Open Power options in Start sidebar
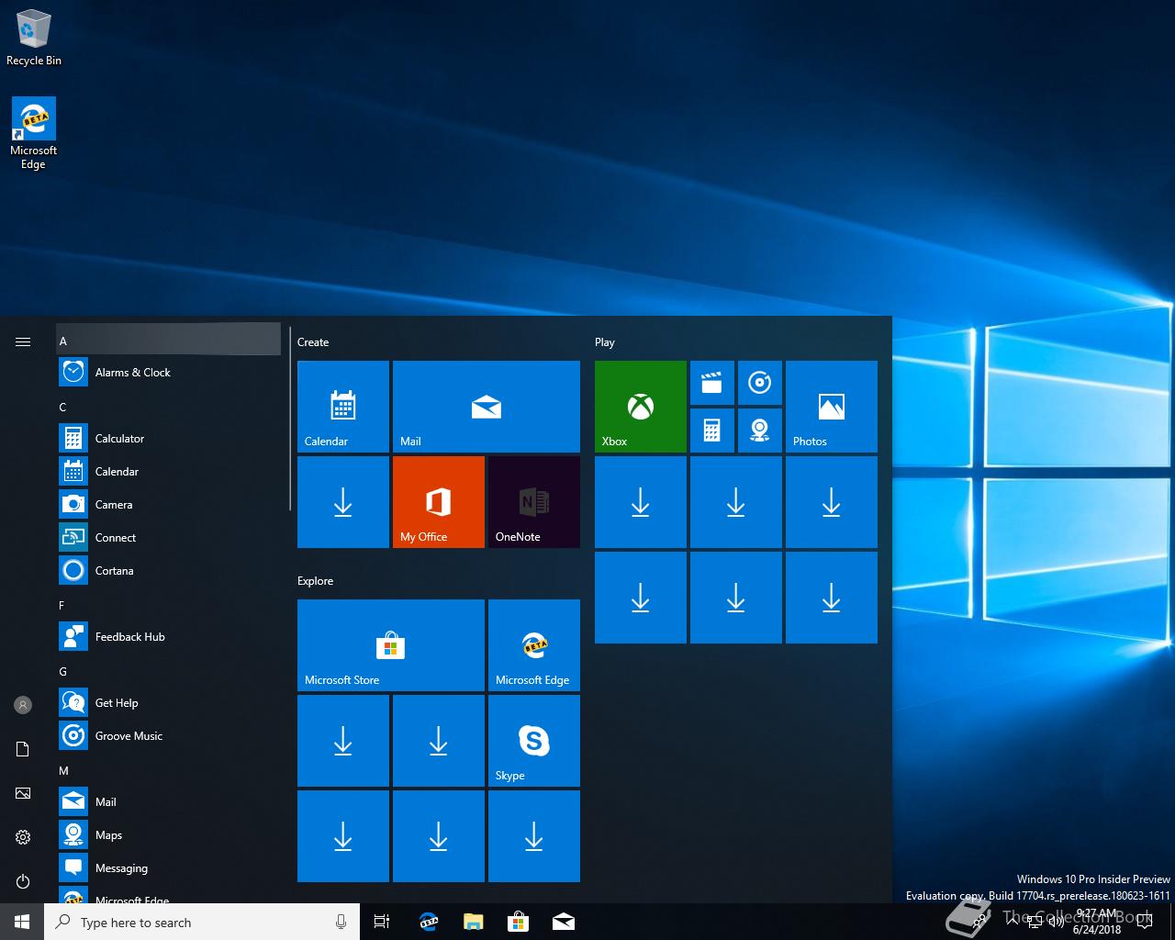Image resolution: width=1175 pixels, height=940 pixels. 23,881
